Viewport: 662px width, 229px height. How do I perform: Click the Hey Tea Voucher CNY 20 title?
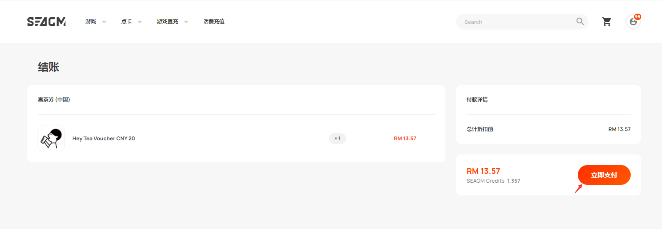[104, 139]
